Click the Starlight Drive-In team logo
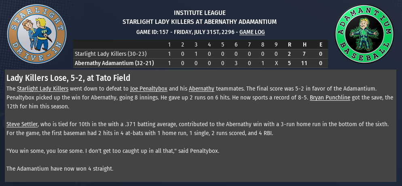 [x=37, y=34]
